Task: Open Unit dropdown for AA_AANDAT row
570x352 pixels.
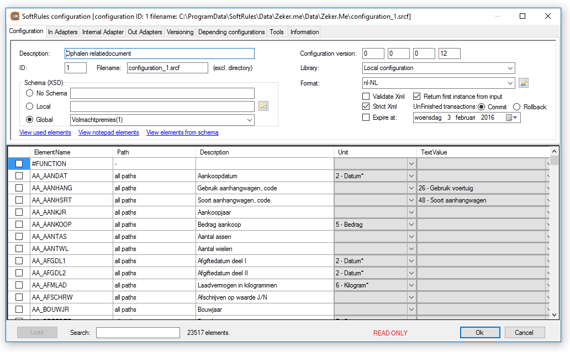Action: pyautogui.click(x=411, y=176)
